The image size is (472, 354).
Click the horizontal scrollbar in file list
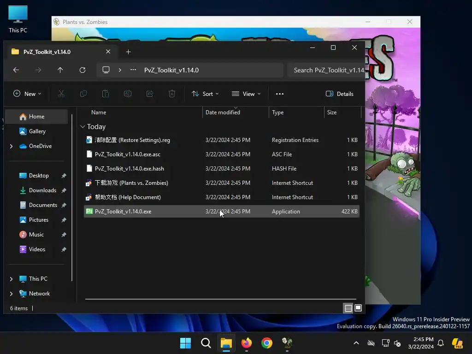(x=221, y=299)
